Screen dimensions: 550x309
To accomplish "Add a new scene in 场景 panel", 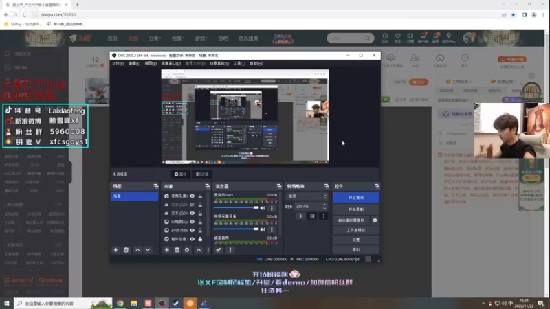I will pyautogui.click(x=115, y=250).
